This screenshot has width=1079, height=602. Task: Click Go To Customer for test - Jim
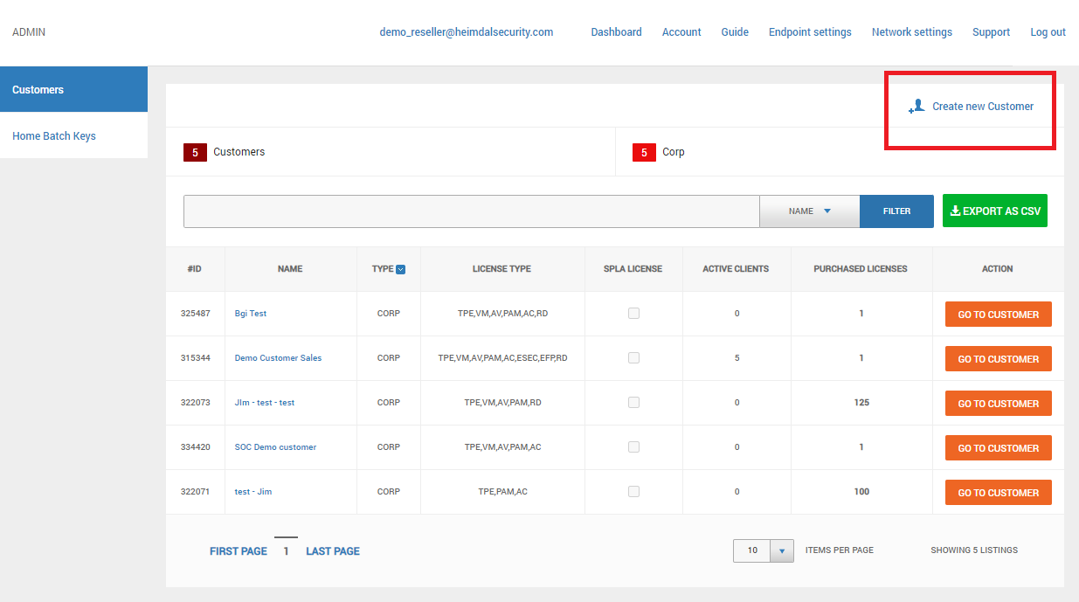coord(999,493)
